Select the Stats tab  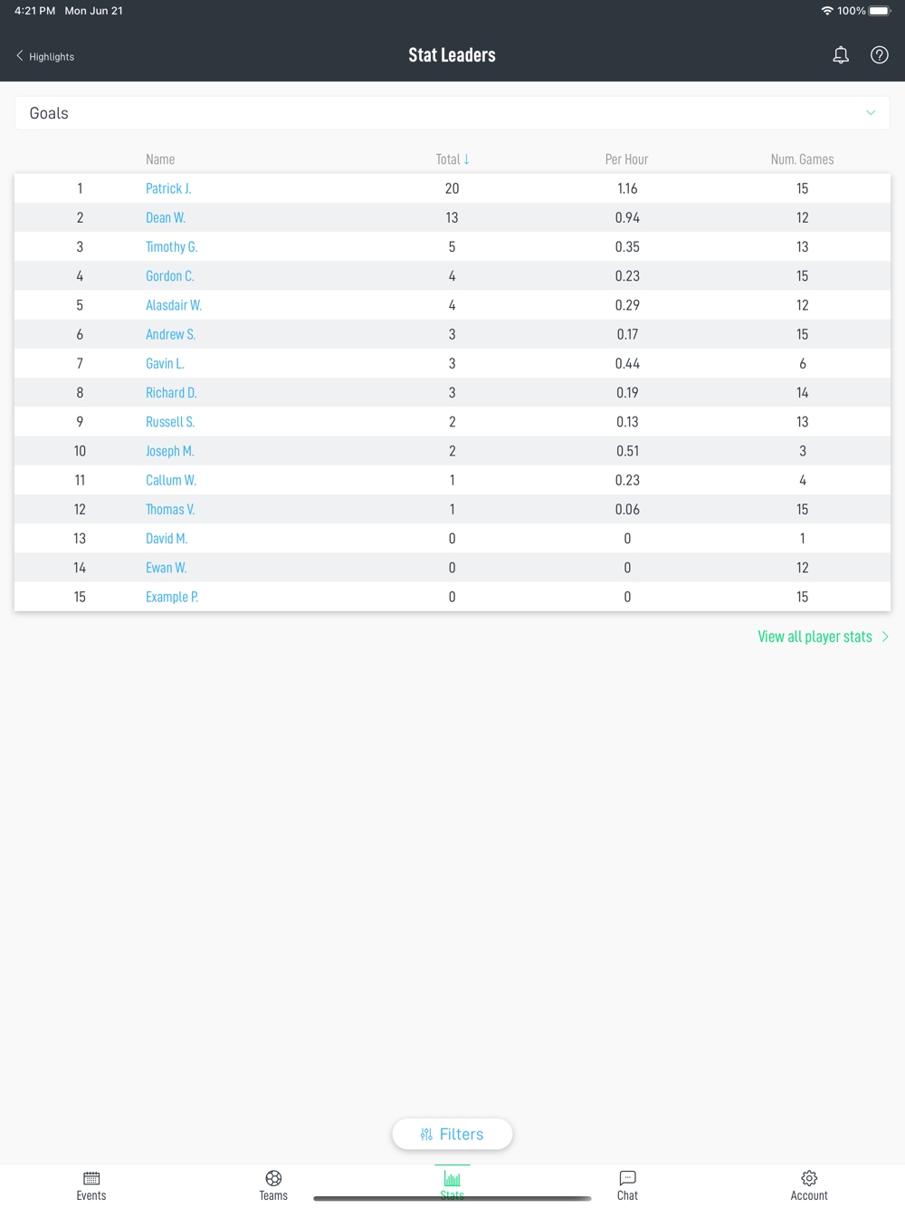(x=452, y=1184)
